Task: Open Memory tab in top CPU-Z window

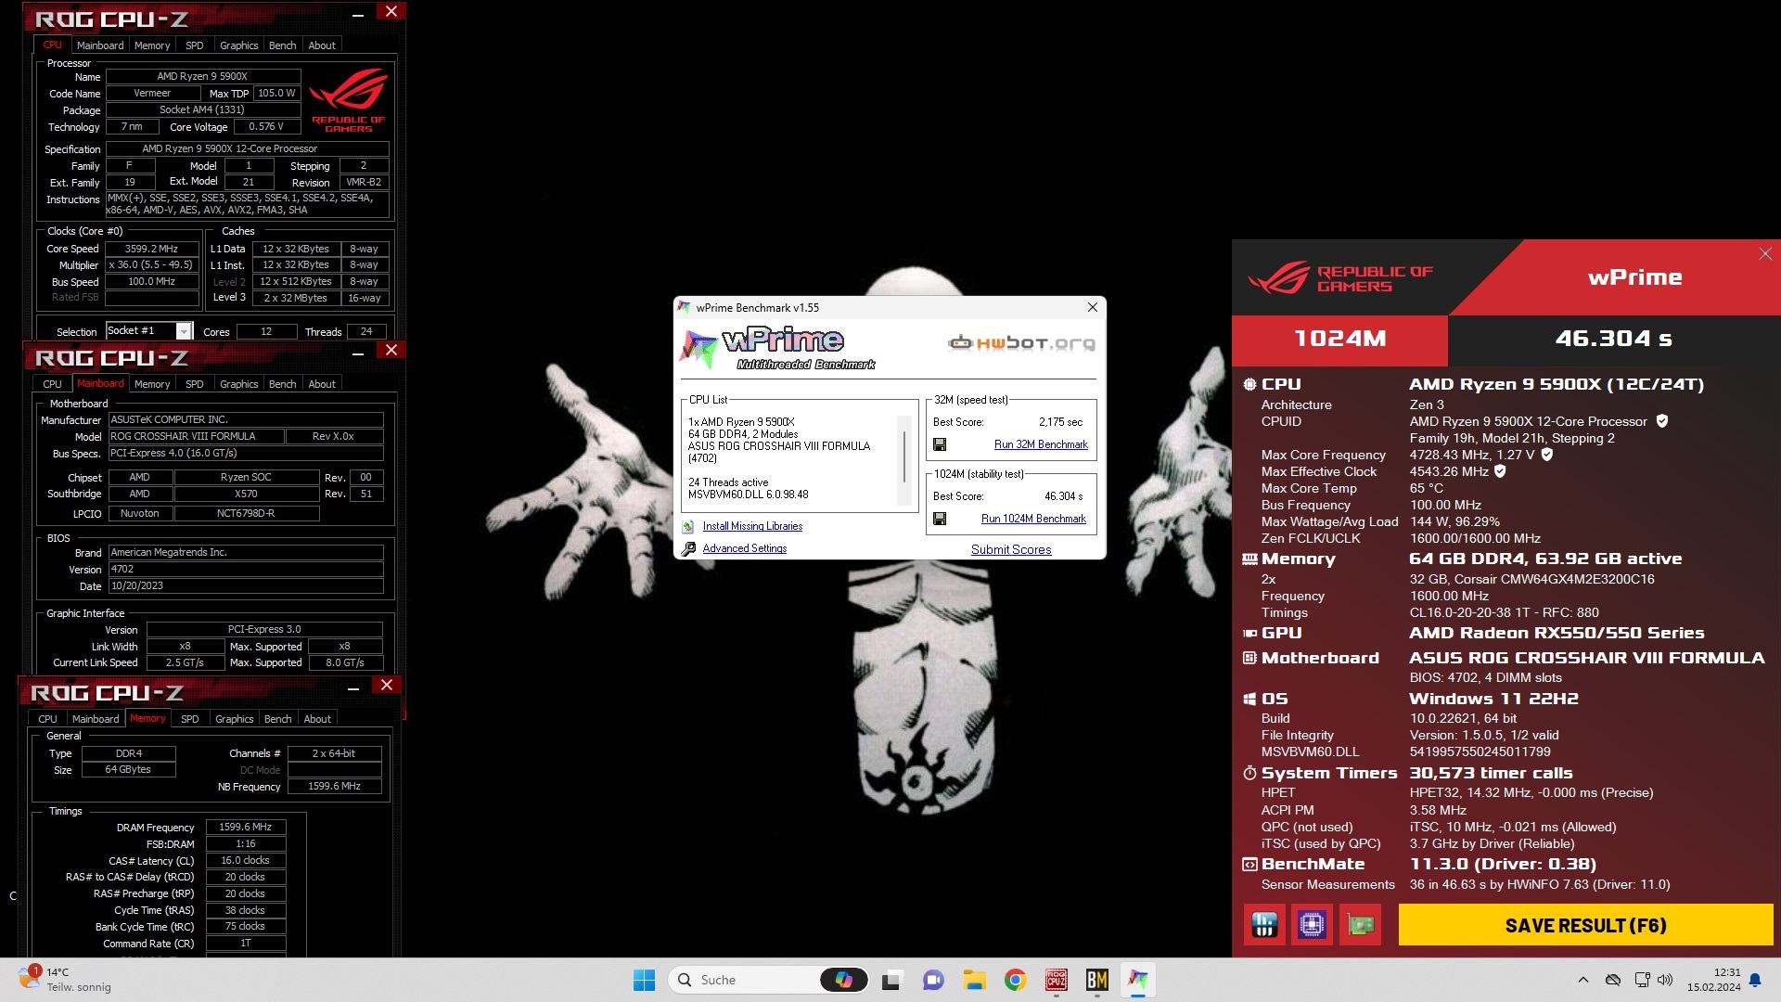Action: pos(152,45)
